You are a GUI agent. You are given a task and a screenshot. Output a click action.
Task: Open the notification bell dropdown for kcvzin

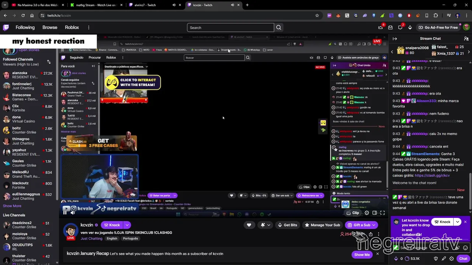[265, 225]
